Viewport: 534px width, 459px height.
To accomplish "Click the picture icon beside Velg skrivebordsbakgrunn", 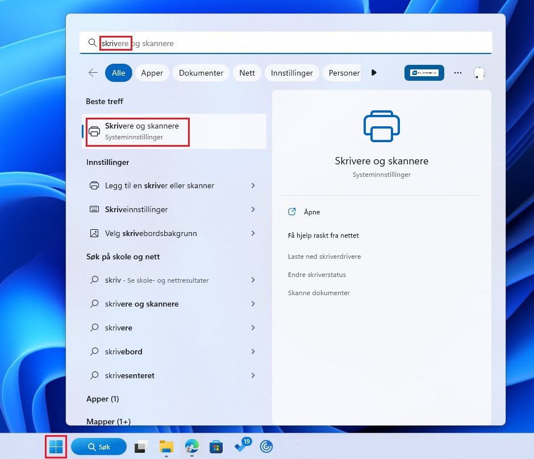I will coord(94,233).
